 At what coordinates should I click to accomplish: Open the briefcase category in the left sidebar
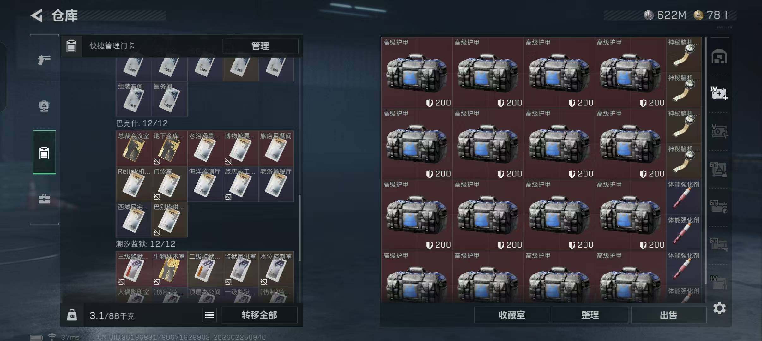pyautogui.click(x=44, y=199)
